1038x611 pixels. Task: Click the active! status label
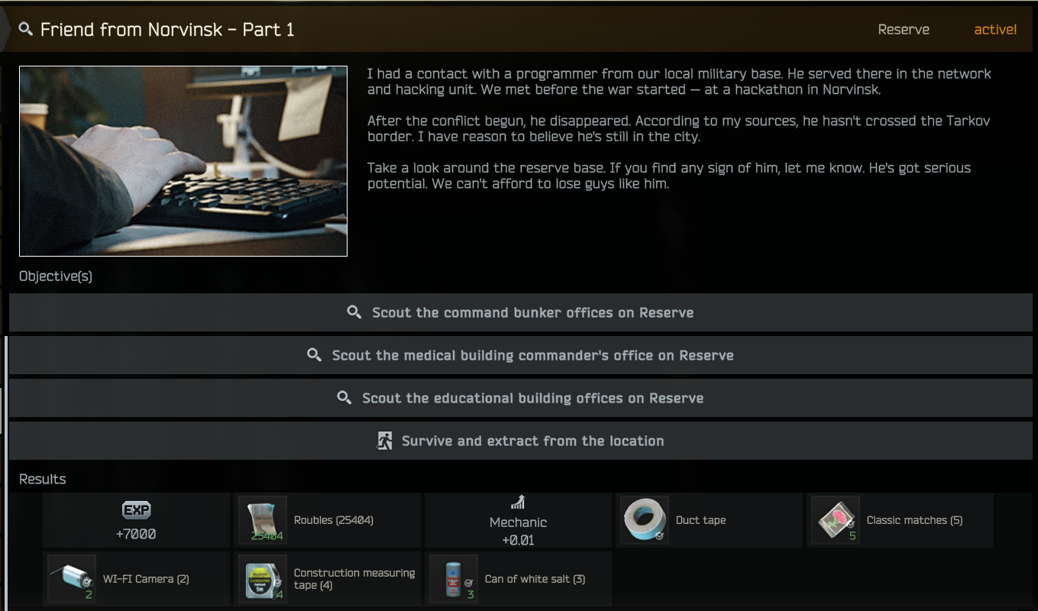point(995,30)
